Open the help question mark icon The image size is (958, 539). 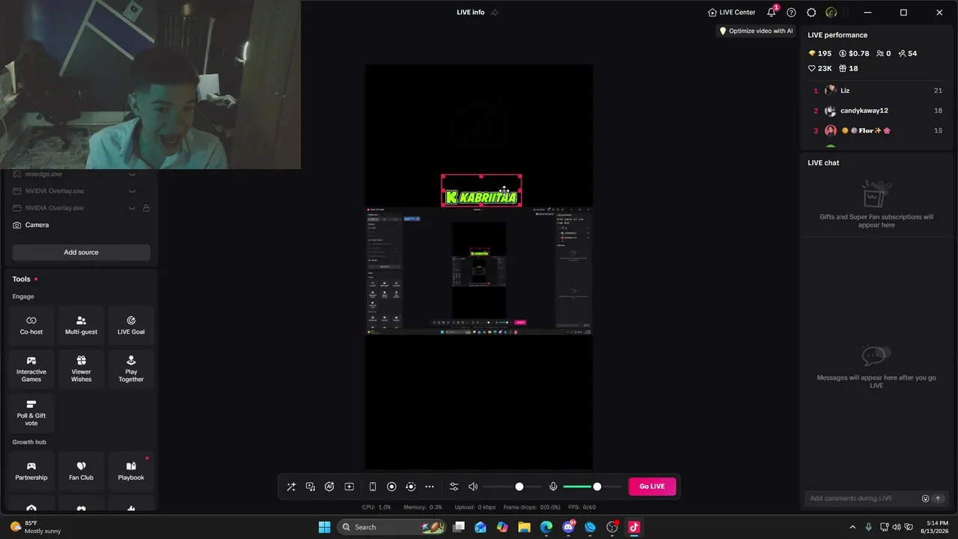coord(791,13)
